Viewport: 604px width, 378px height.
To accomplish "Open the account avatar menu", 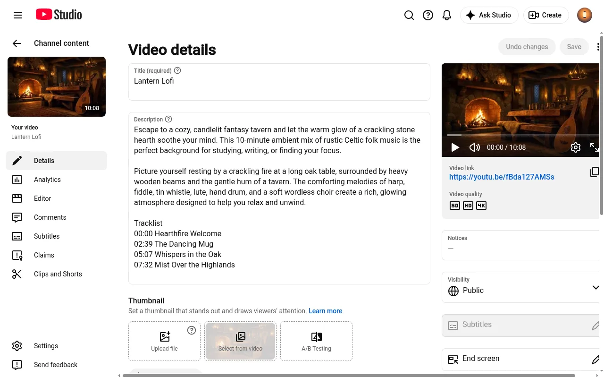I will [x=585, y=15].
